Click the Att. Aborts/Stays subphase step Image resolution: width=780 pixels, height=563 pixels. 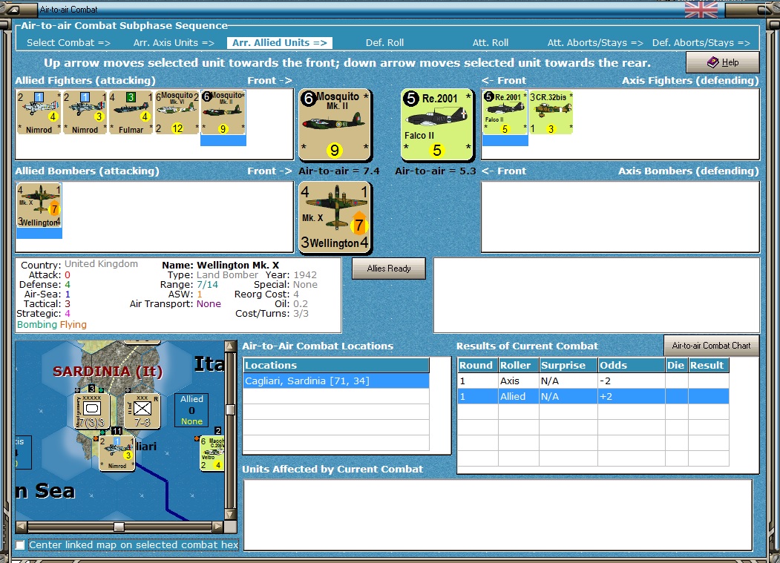(595, 43)
